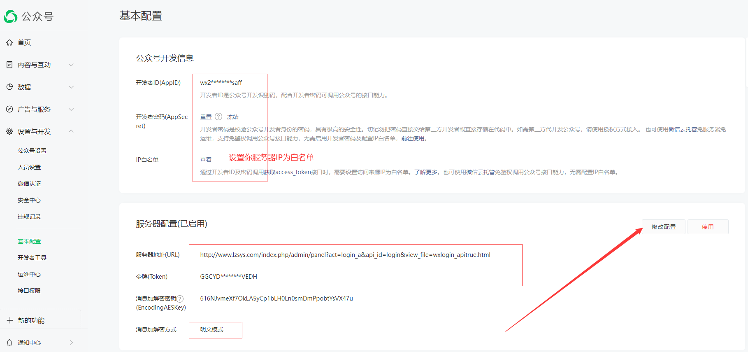Expand the 数据 menu chevron
Image resolution: width=748 pixels, height=352 pixels.
(x=71, y=87)
